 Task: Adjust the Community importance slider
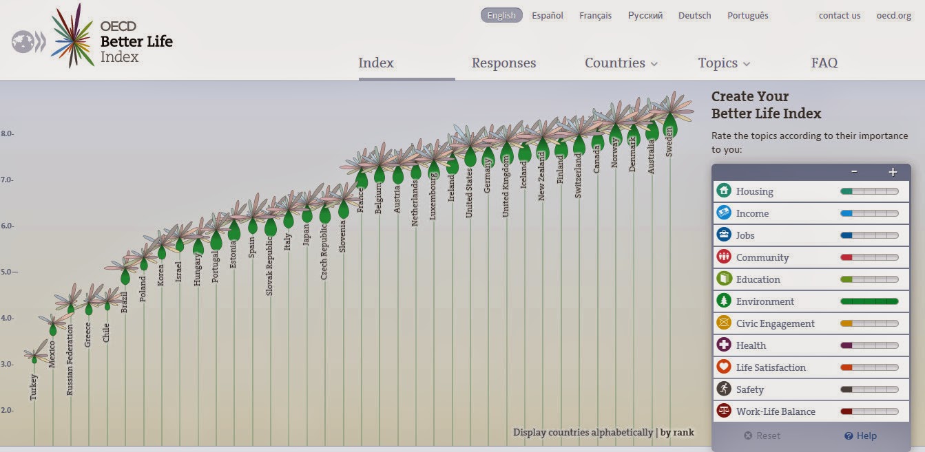[869, 257]
